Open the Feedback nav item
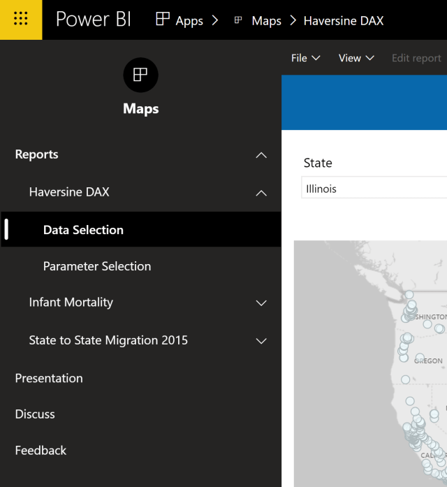The image size is (447, 487). (x=41, y=451)
